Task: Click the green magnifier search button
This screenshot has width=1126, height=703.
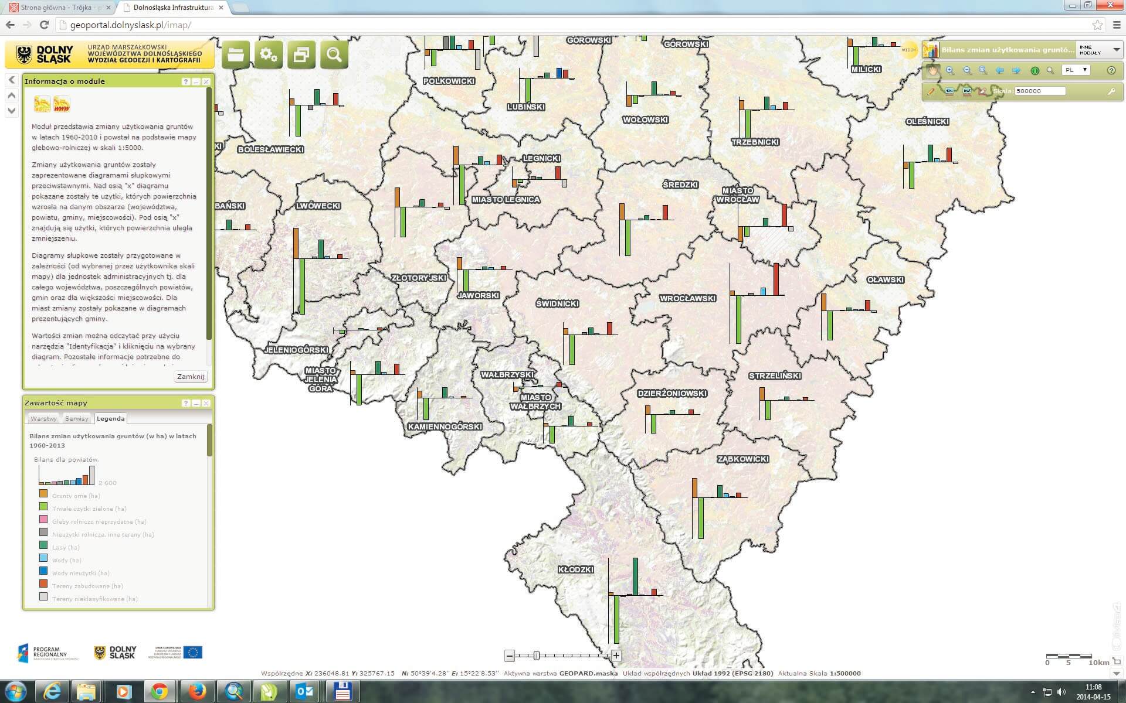Action: click(334, 54)
